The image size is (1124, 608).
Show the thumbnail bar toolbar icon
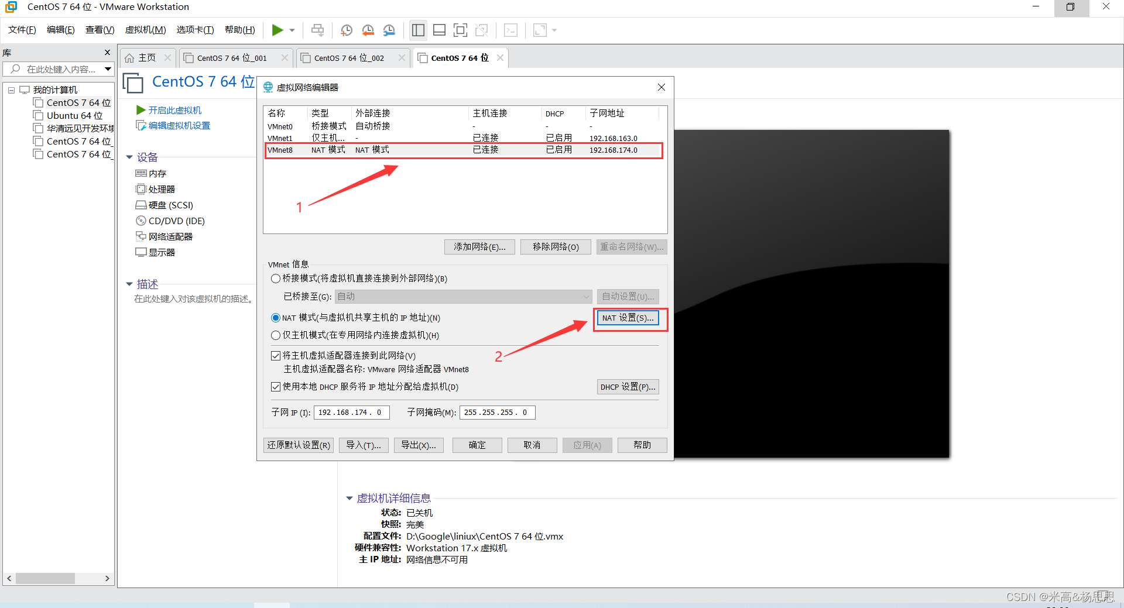click(439, 30)
